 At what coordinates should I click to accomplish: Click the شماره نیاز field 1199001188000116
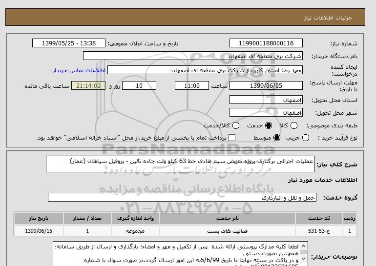point(266,43)
